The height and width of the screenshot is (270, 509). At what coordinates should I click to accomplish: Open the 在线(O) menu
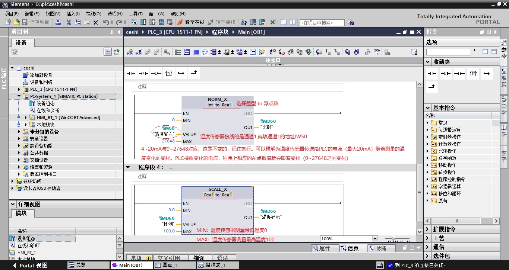(94, 14)
